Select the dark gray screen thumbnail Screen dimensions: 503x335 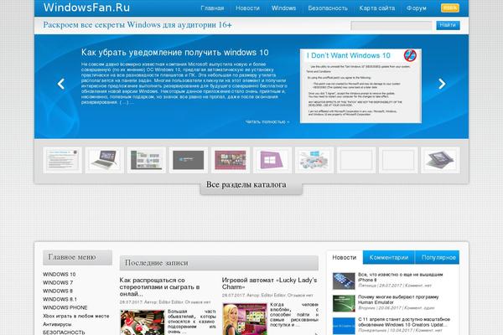click(189, 160)
